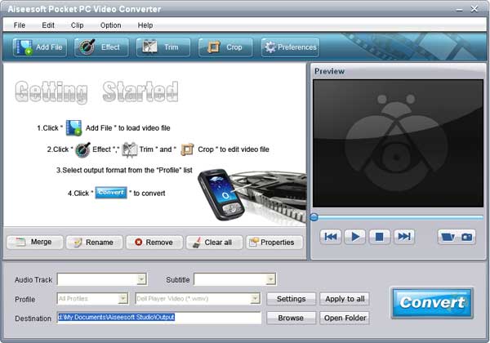Minimize the converter window
Image resolution: width=490 pixels, height=343 pixels.
point(459,9)
